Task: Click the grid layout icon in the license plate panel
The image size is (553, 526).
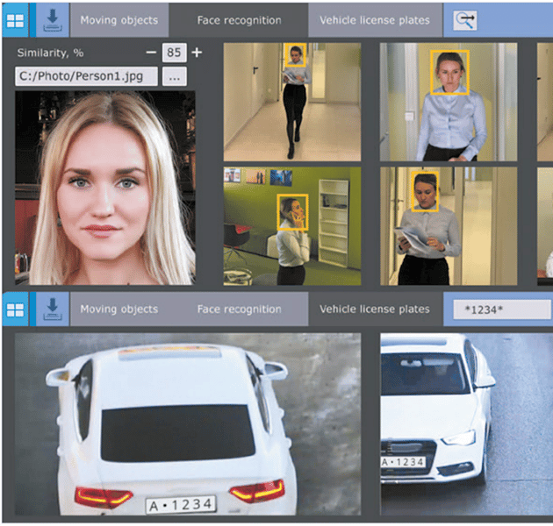Action: click(15, 309)
